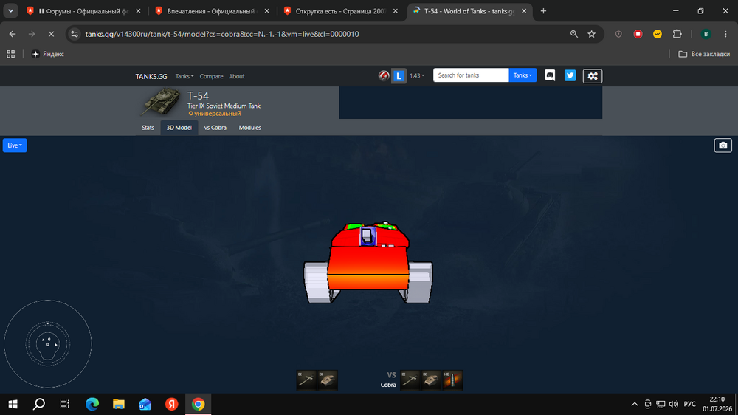Open the Twitter link icon

coord(570,75)
